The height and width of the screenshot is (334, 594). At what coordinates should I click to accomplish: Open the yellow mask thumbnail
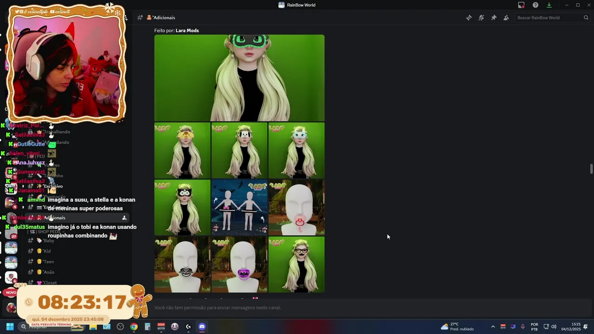[x=182, y=150]
